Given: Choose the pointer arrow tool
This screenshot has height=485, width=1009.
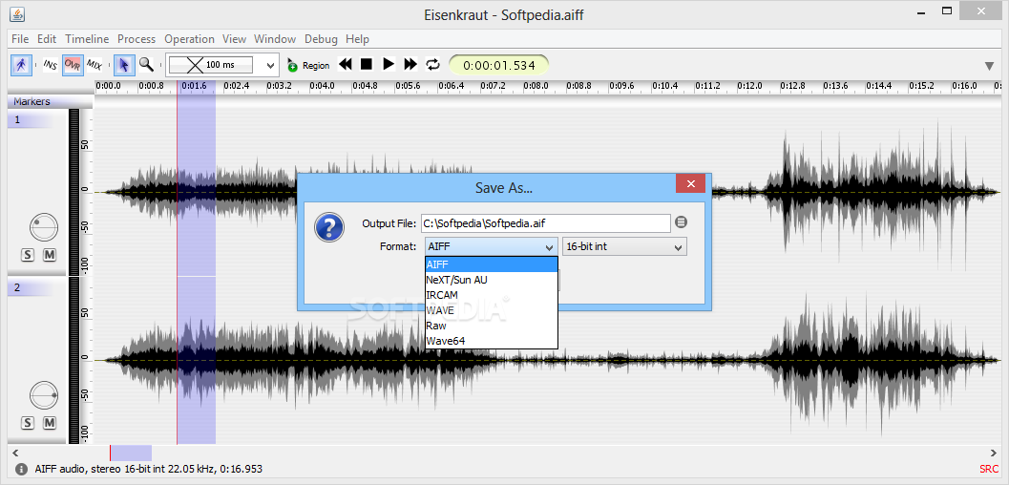Looking at the screenshot, I should click(125, 65).
